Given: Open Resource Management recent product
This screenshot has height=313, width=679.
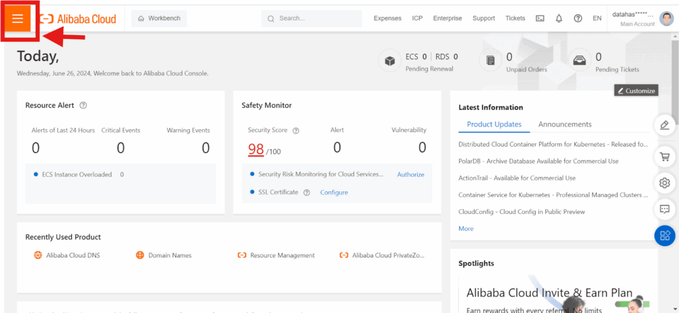Looking at the screenshot, I should [x=282, y=255].
